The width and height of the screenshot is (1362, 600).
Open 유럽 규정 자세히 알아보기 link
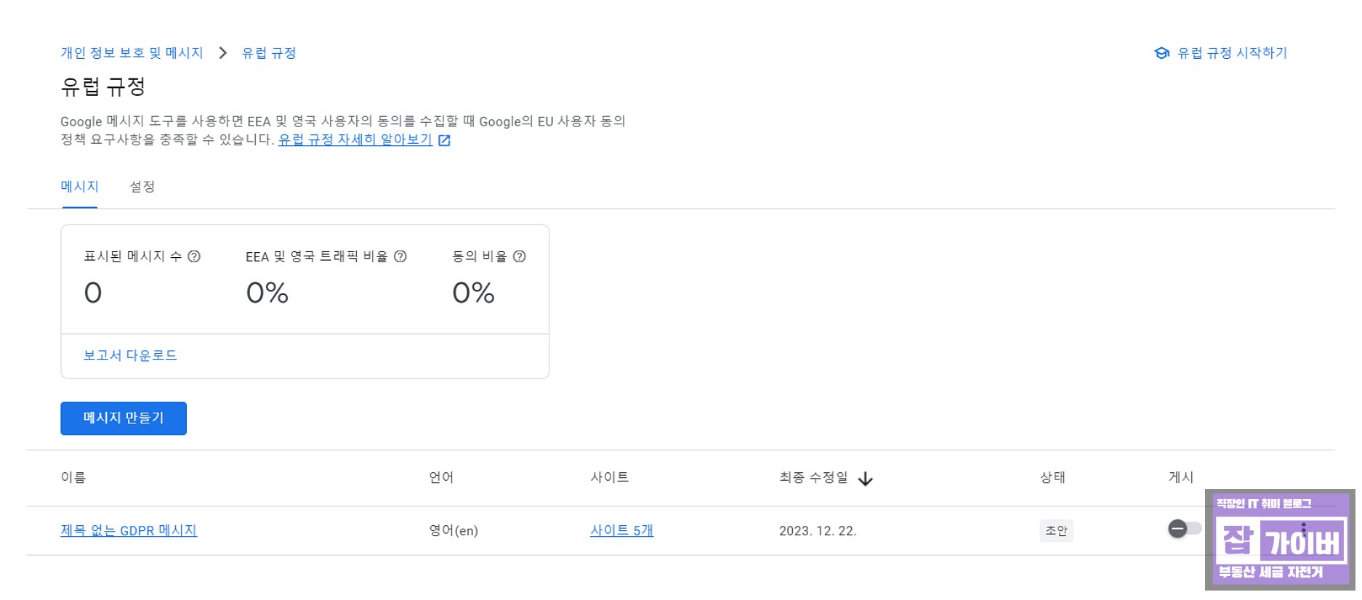coord(355,139)
